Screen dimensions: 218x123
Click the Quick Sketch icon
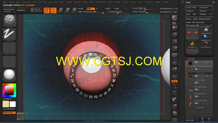tap(37, 10)
